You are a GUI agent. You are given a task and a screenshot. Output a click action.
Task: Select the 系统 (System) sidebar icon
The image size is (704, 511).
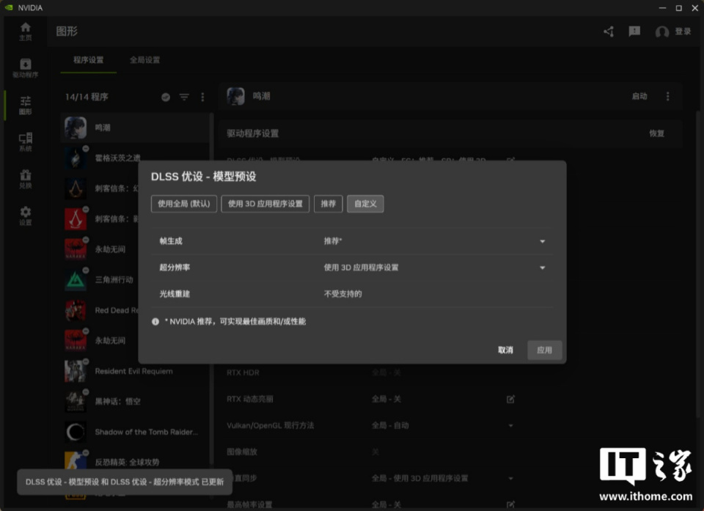[x=25, y=139]
